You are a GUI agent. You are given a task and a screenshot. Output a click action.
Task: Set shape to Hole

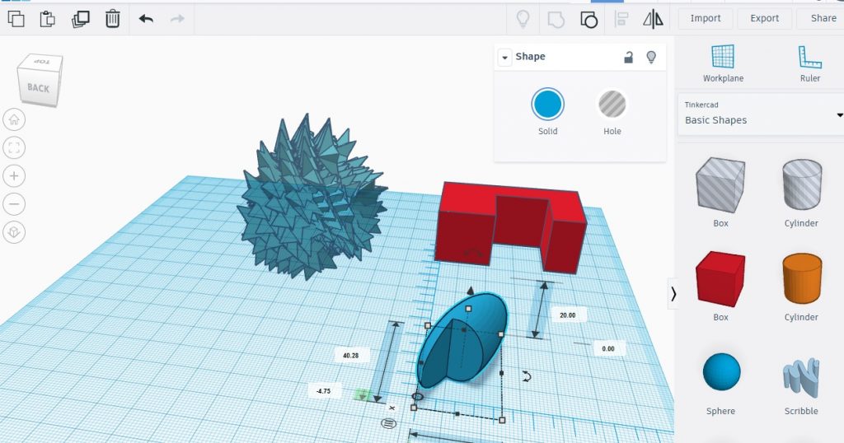point(612,104)
